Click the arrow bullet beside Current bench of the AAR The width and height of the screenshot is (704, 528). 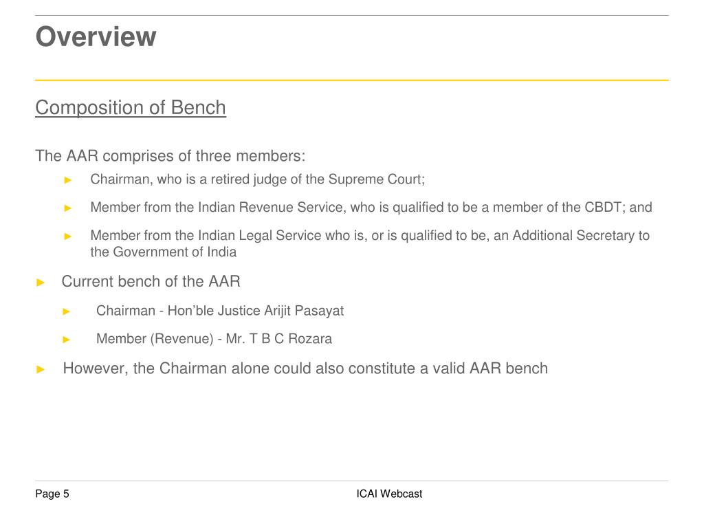(41, 283)
